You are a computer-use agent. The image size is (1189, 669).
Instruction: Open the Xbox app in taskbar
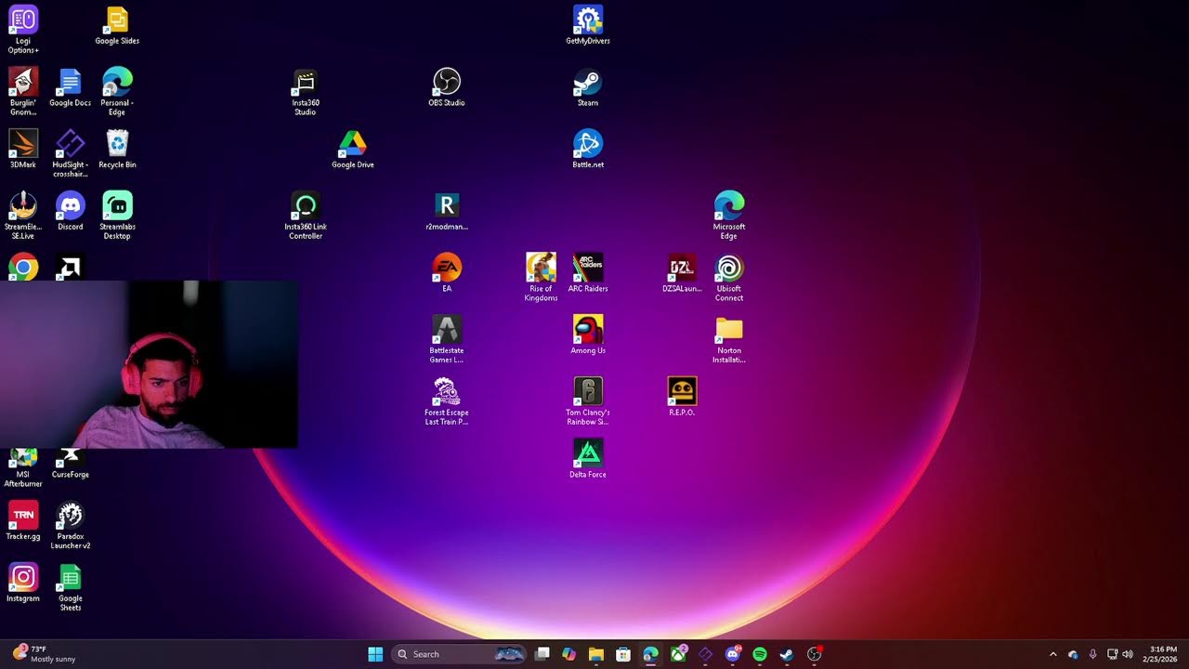coord(678,654)
